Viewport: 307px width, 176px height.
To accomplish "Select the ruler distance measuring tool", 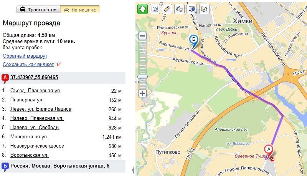I will [x=167, y=9].
